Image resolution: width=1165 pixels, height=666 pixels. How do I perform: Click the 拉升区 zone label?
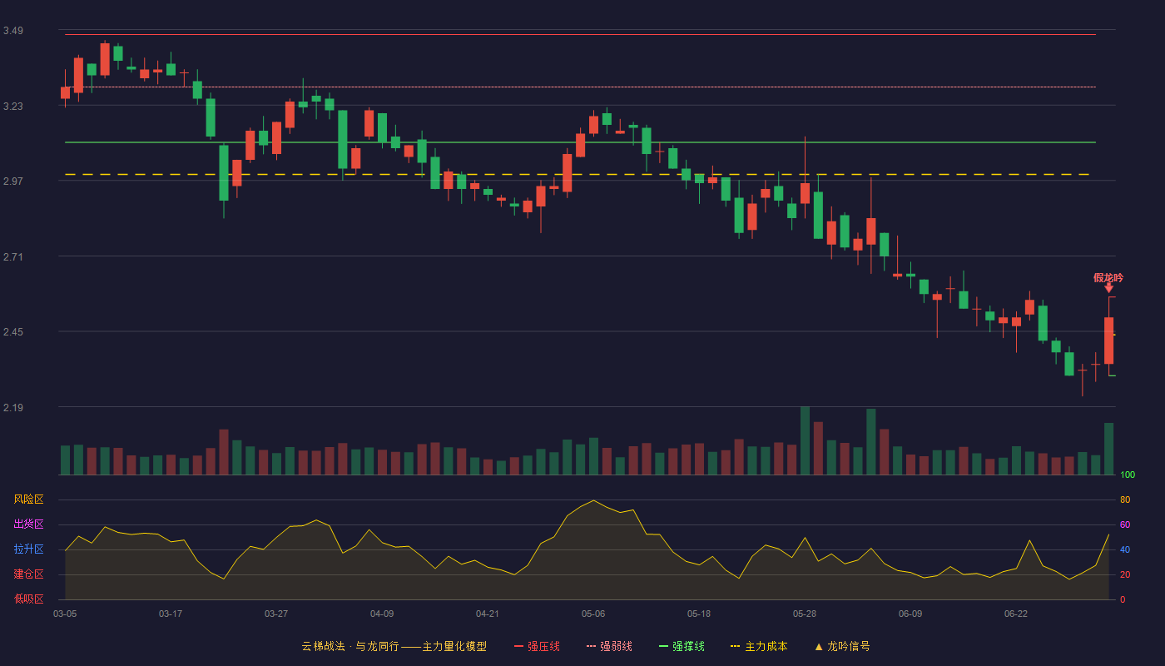(x=28, y=549)
